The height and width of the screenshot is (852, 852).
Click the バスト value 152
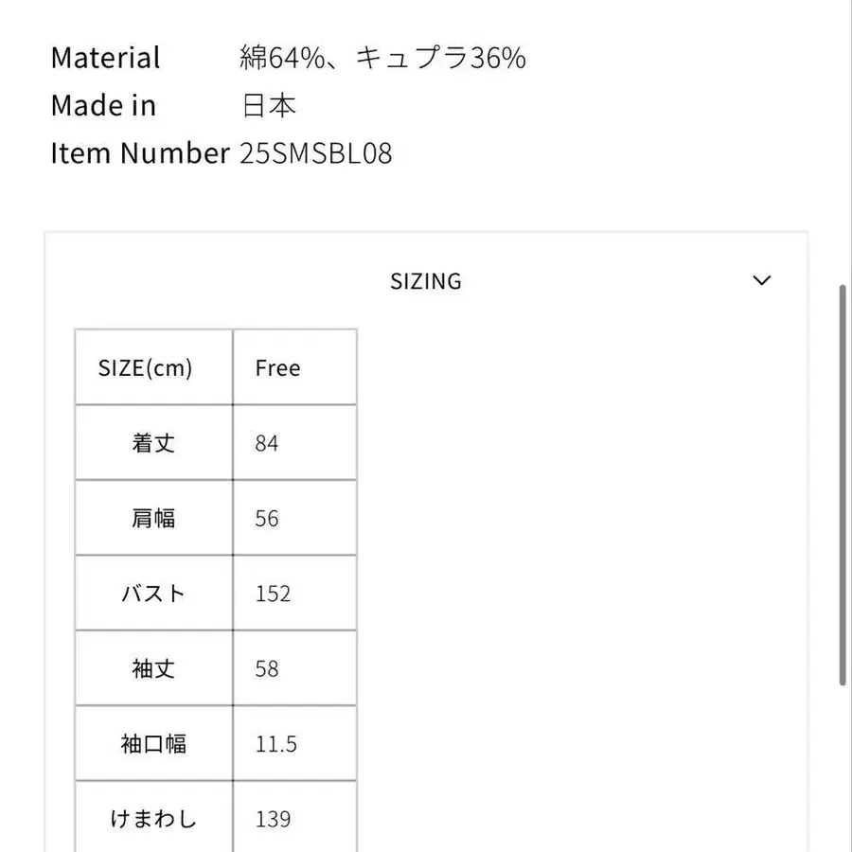273,594
